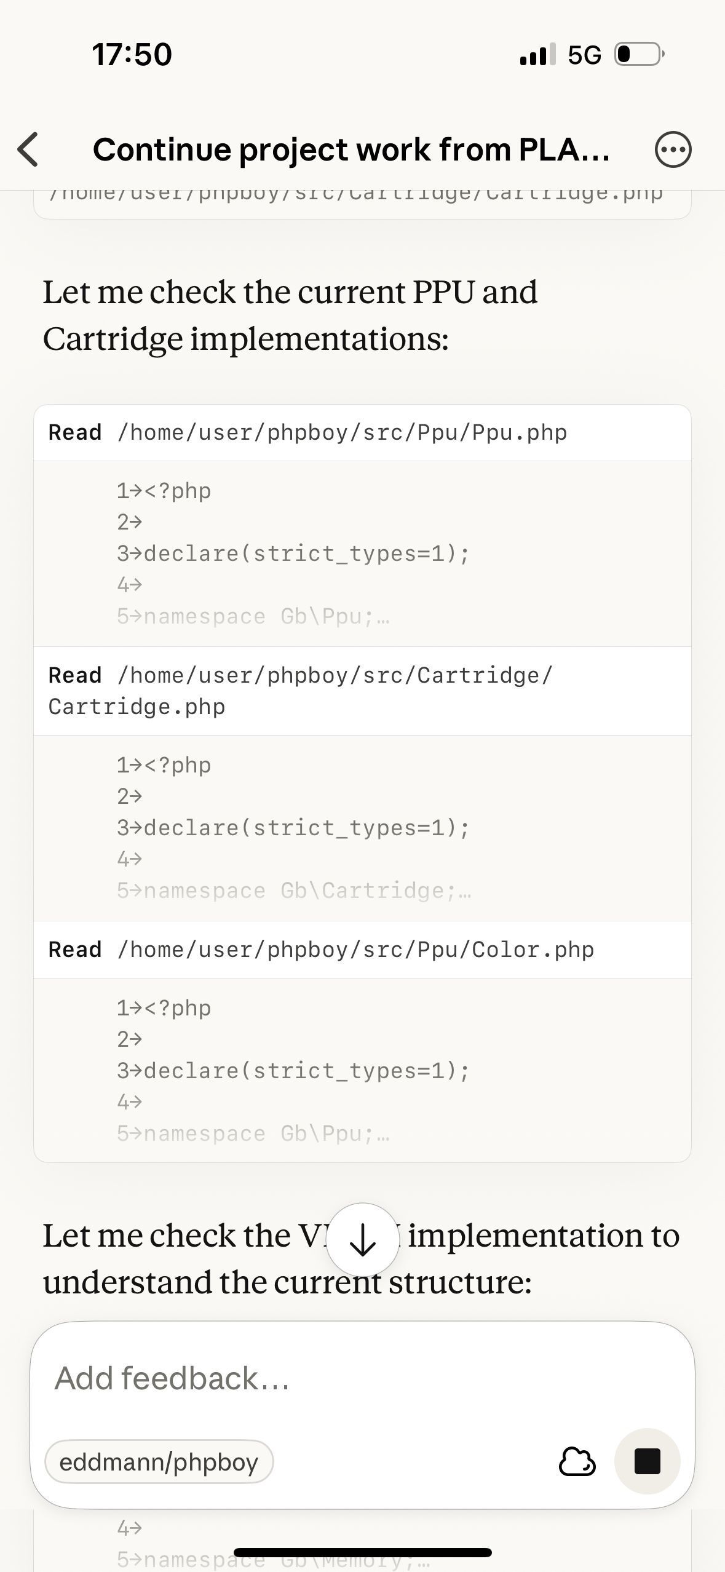Open the Color.php code preview output

pos(362,1070)
